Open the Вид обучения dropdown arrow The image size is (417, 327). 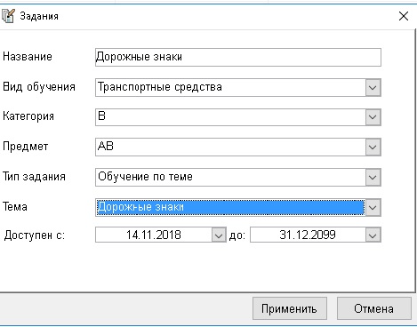pyautogui.click(x=373, y=88)
